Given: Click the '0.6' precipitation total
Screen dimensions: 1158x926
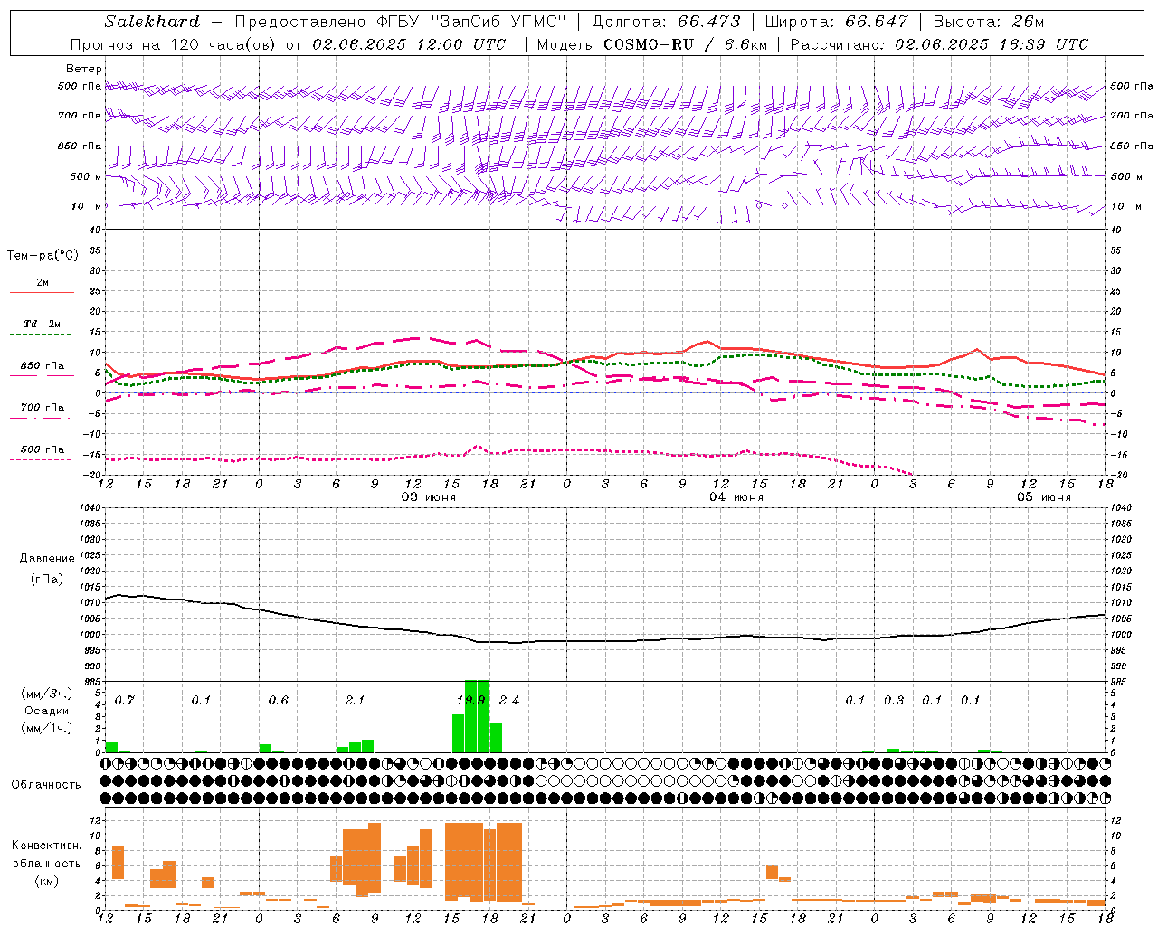Looking at the screenshot, I should click(x=279, y=700).
